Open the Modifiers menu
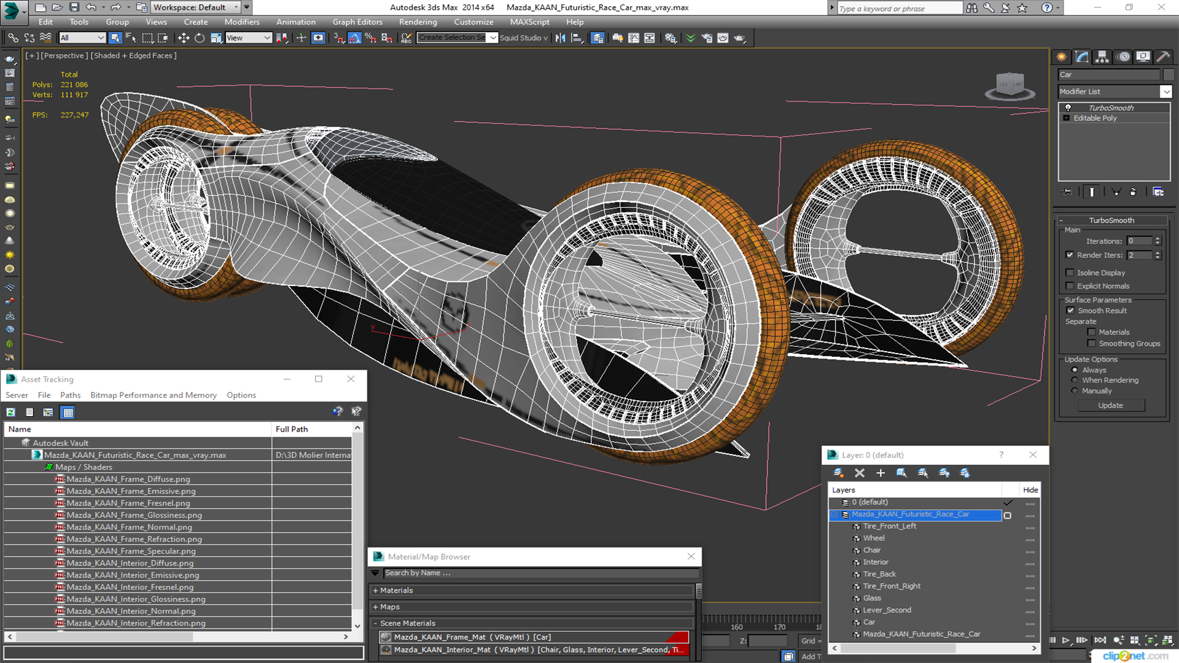 [242, 22]
